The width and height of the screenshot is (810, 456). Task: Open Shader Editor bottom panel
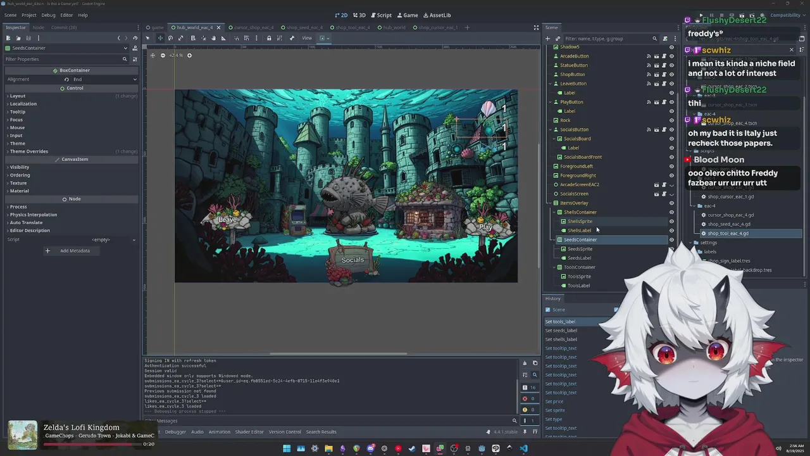point(249,432)
